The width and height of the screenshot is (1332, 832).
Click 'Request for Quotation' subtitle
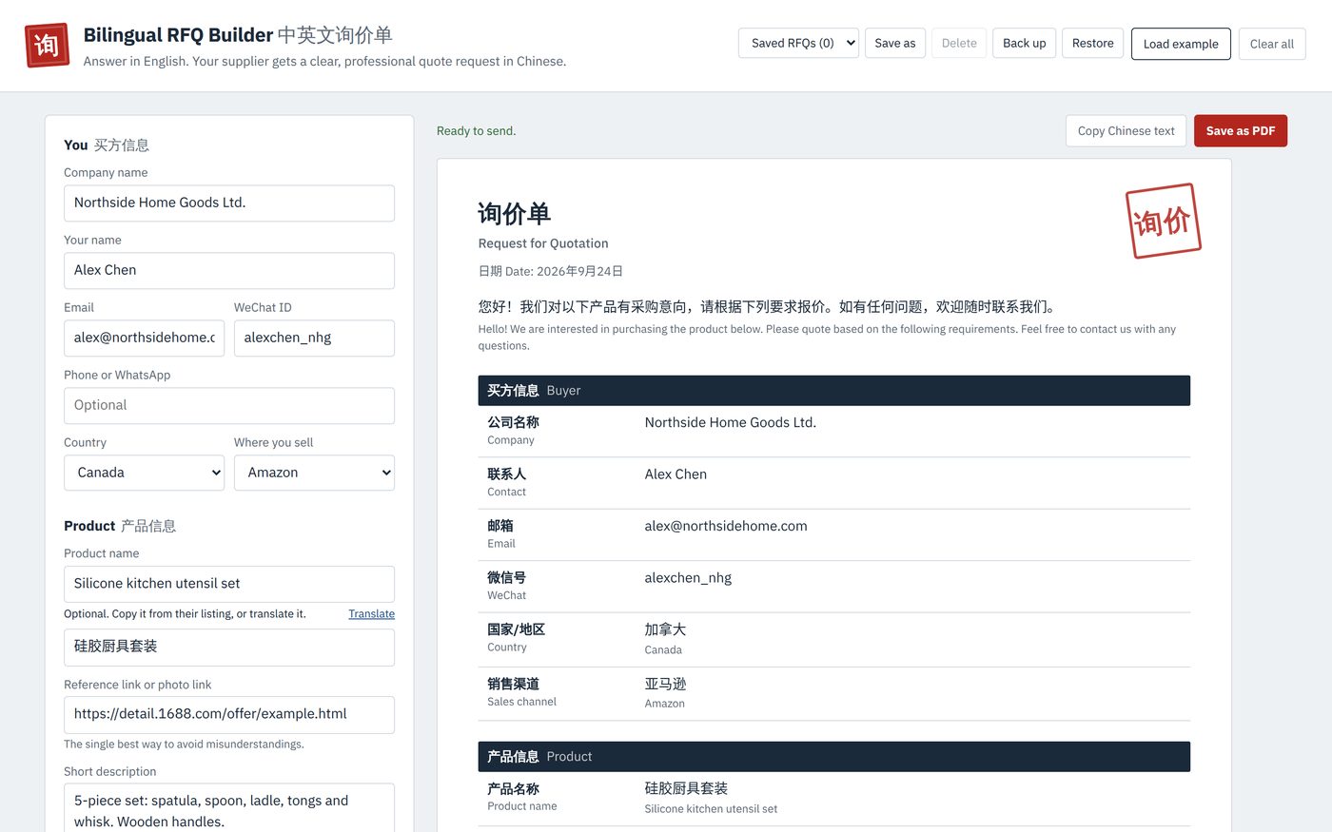(543, 243)
